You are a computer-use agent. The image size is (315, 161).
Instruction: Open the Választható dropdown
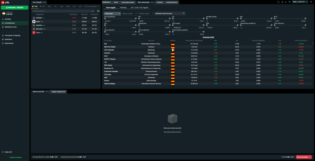pyautogui.click(x=112, y=13)
